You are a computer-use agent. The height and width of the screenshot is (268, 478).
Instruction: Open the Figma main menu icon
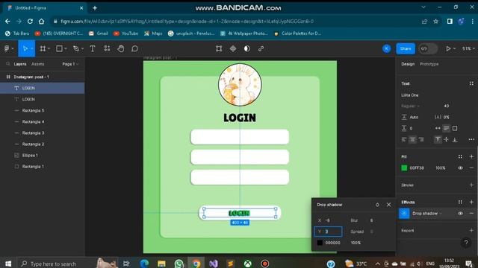click(7, 48)
